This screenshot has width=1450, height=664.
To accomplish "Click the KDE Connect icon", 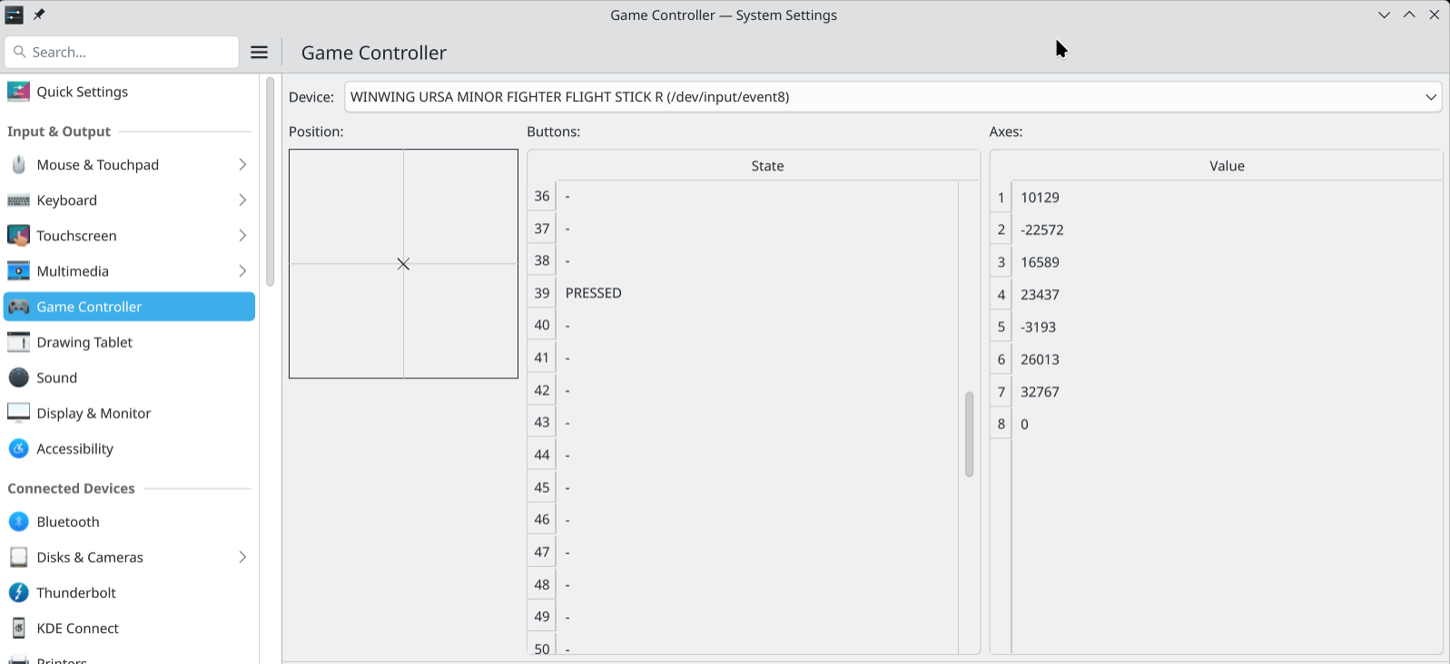I will tap(18, 628).
